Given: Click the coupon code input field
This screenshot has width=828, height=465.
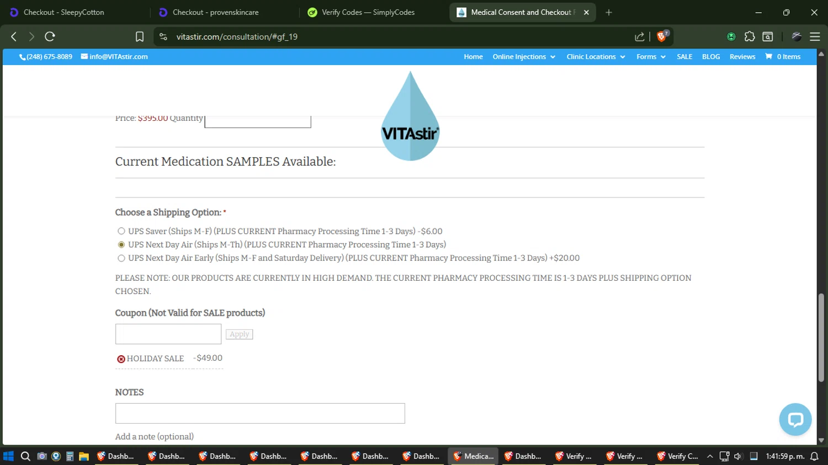Looking at the screenshot, I should click(168, 334).
